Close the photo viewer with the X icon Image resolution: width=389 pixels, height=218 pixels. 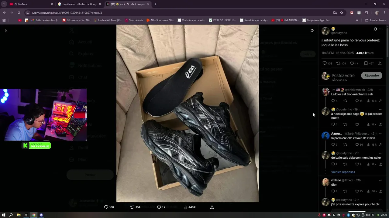coord(6,31)
